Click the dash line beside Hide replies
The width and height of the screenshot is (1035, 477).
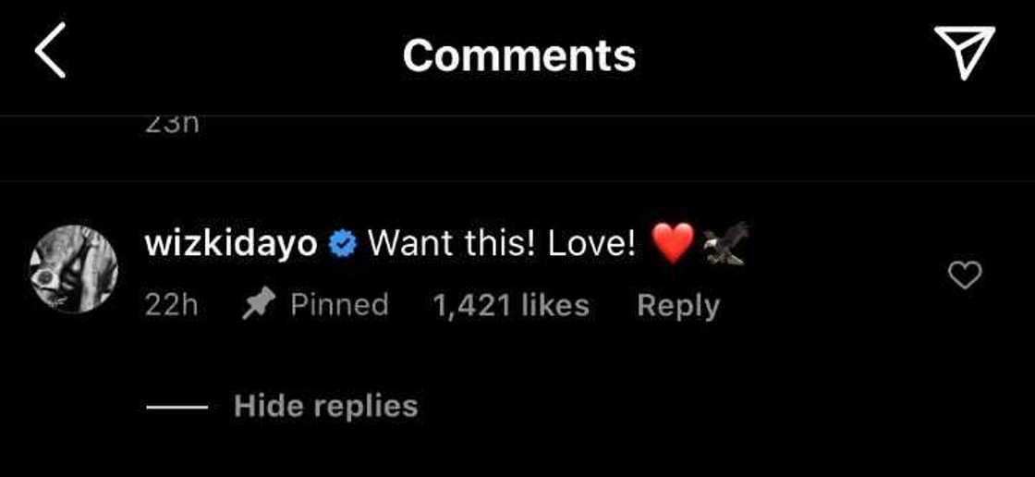click(177, 407)
